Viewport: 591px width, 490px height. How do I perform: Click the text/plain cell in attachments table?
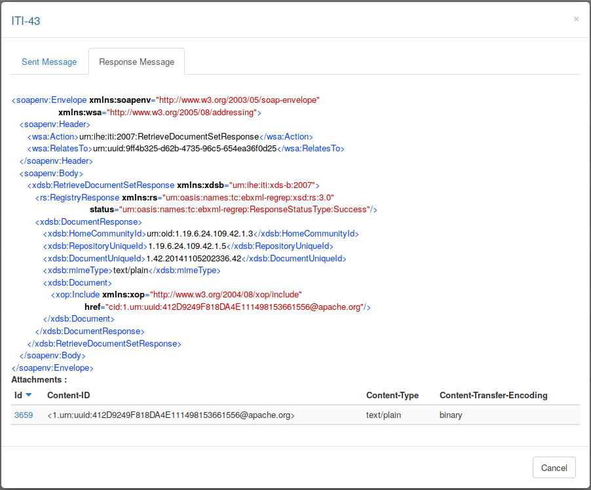click(383, 415)
